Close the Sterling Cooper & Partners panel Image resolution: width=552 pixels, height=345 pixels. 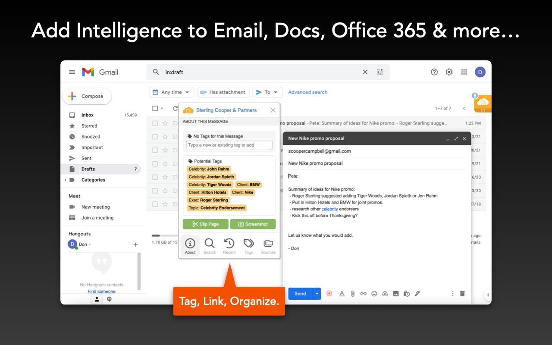tap(273, 110)
